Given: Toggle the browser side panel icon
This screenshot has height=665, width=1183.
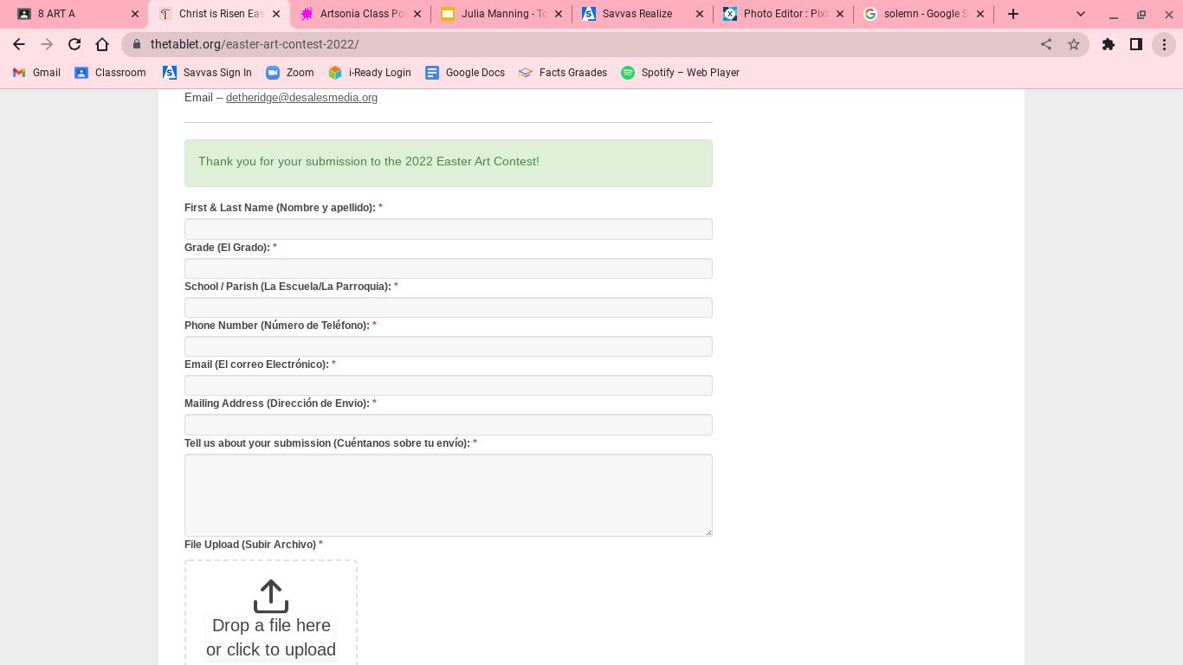Looking at the screenshot, I should coord(1136,44).
